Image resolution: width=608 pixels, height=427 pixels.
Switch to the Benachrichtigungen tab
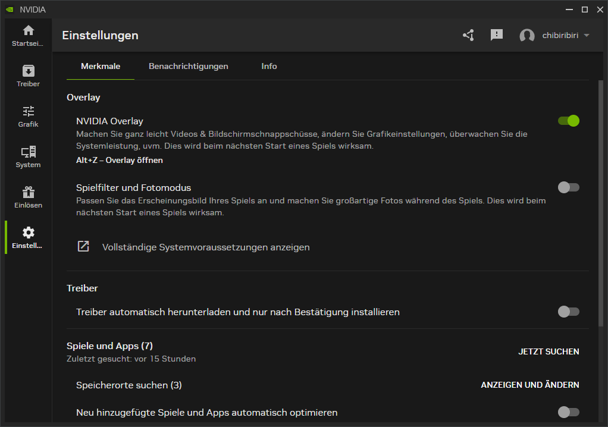pyautogui.click(x=189, y=66)
